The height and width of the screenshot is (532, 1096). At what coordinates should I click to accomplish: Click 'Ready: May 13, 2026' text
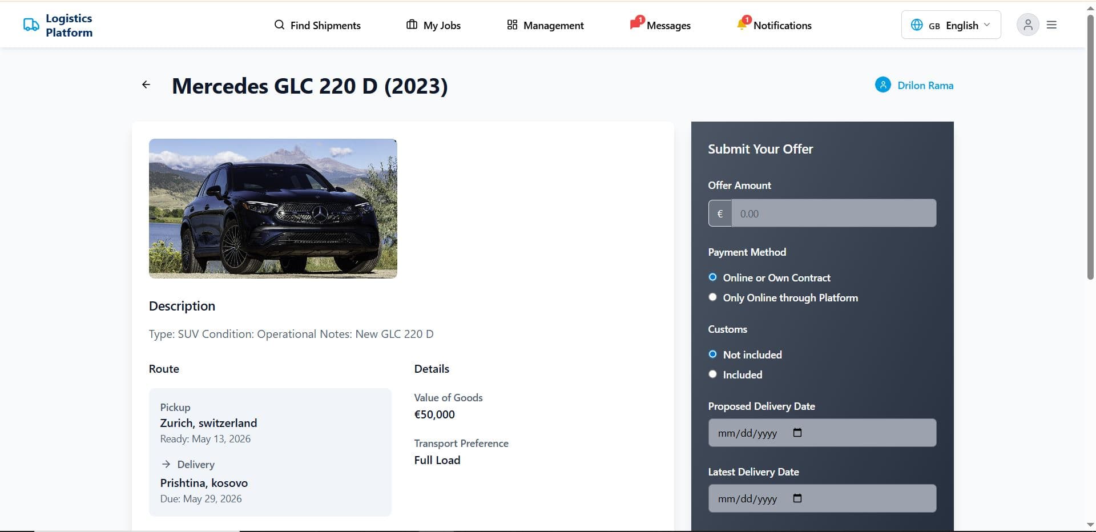(x=205, y=439)
